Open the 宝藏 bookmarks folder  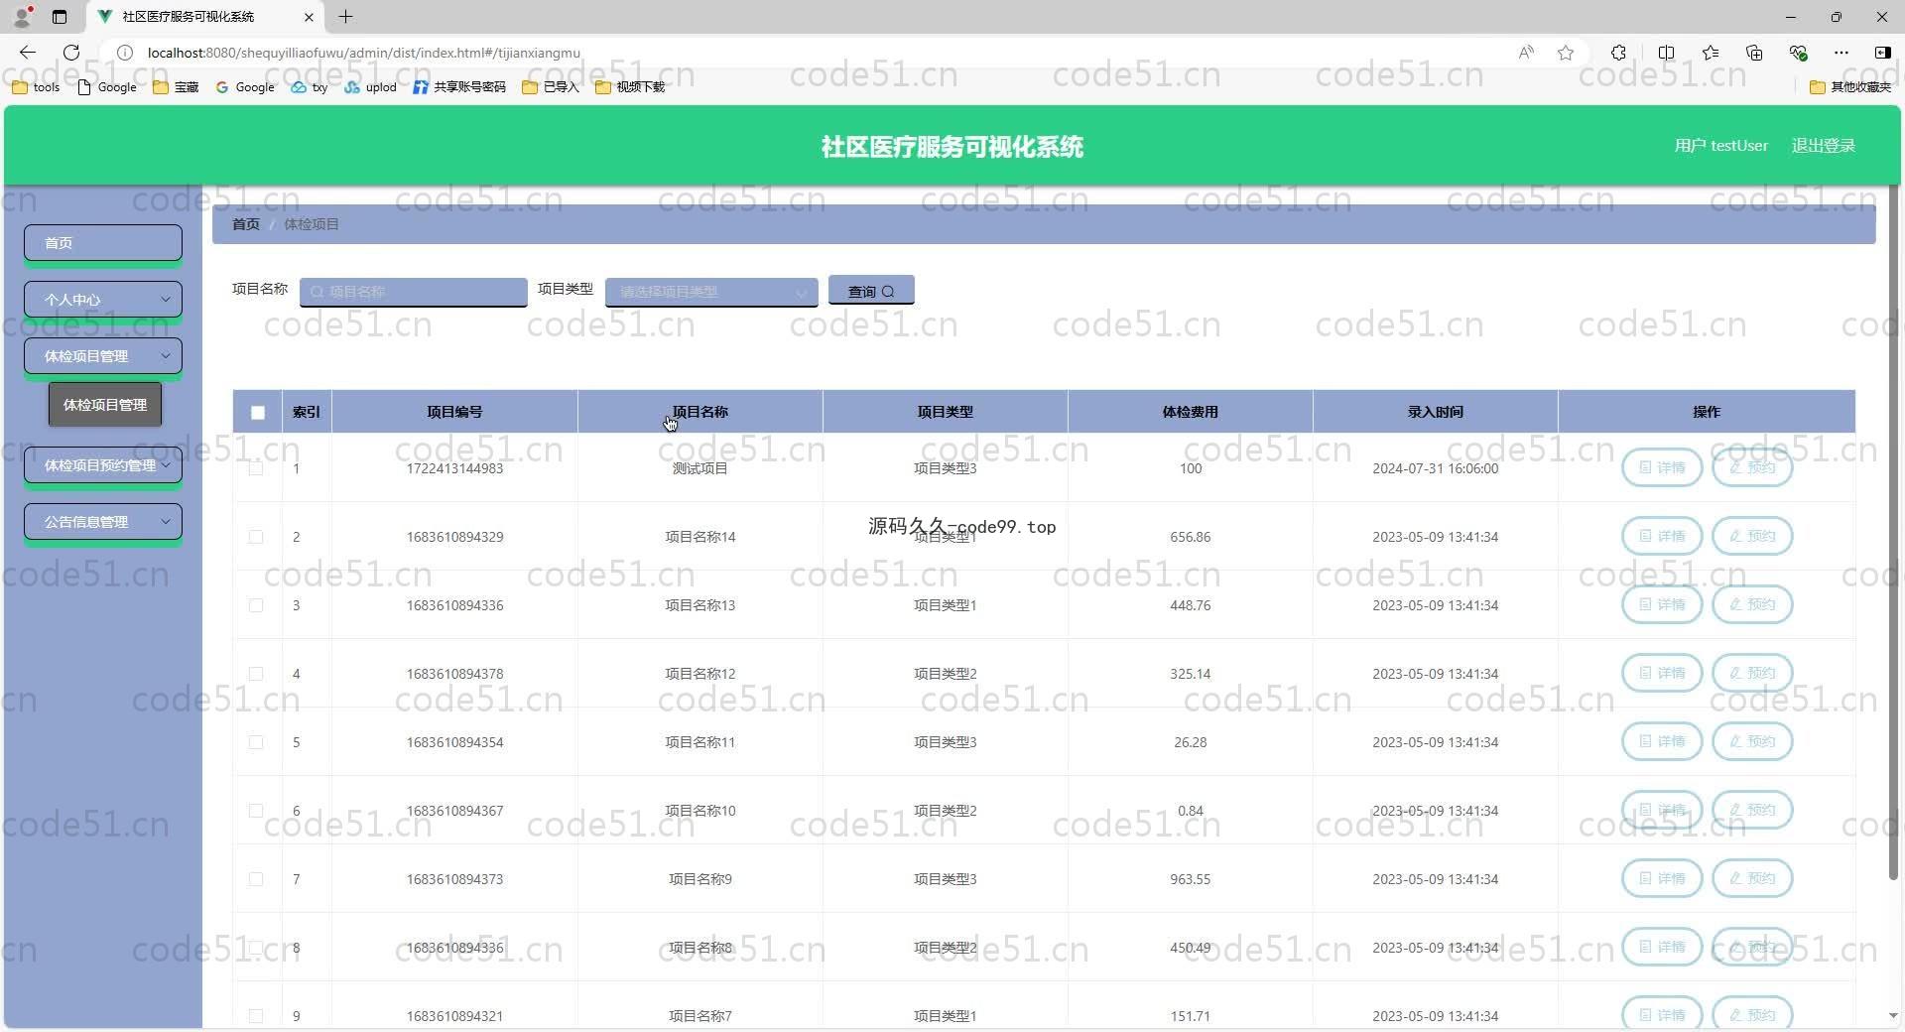pyautogui.click(x=176, y=87)
